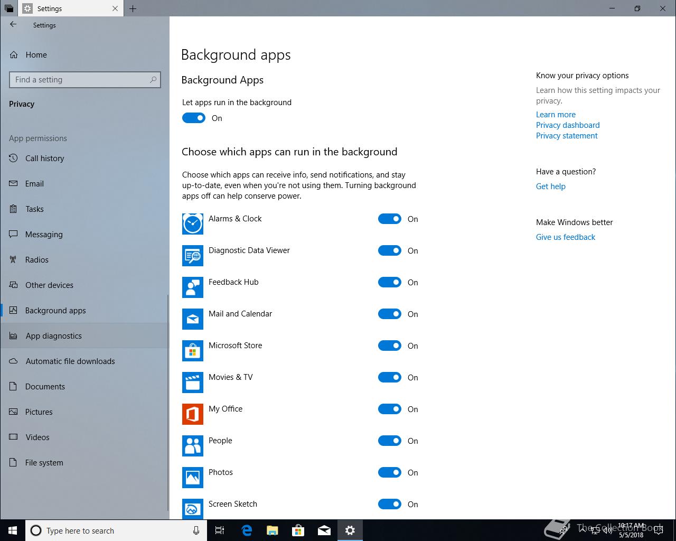The width and height of the screenshot is (676, 541).
Task: Click the My Office app icon
Action: (193, 414)
